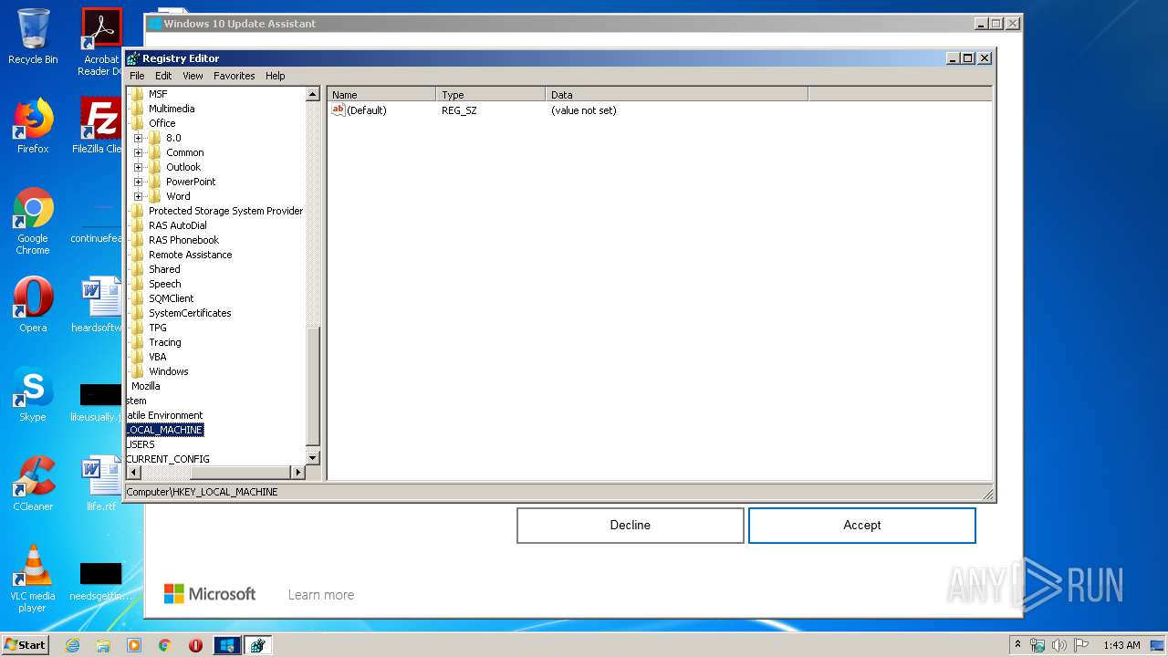Click the tree horizontal scrollbar right arrow

297,472
